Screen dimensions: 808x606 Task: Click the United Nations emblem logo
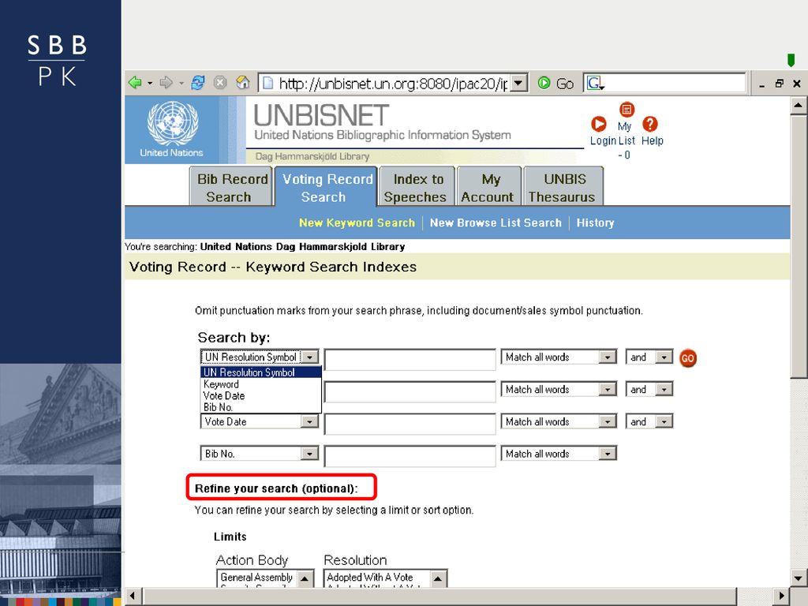pyautogui.click(x=173, y=124)
